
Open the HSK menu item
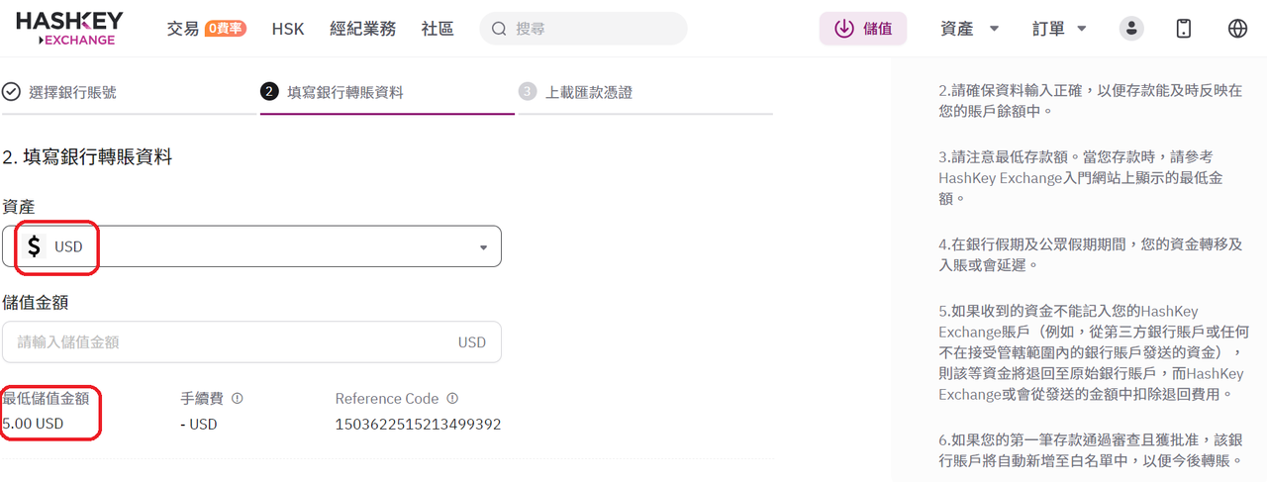(288, 29)
